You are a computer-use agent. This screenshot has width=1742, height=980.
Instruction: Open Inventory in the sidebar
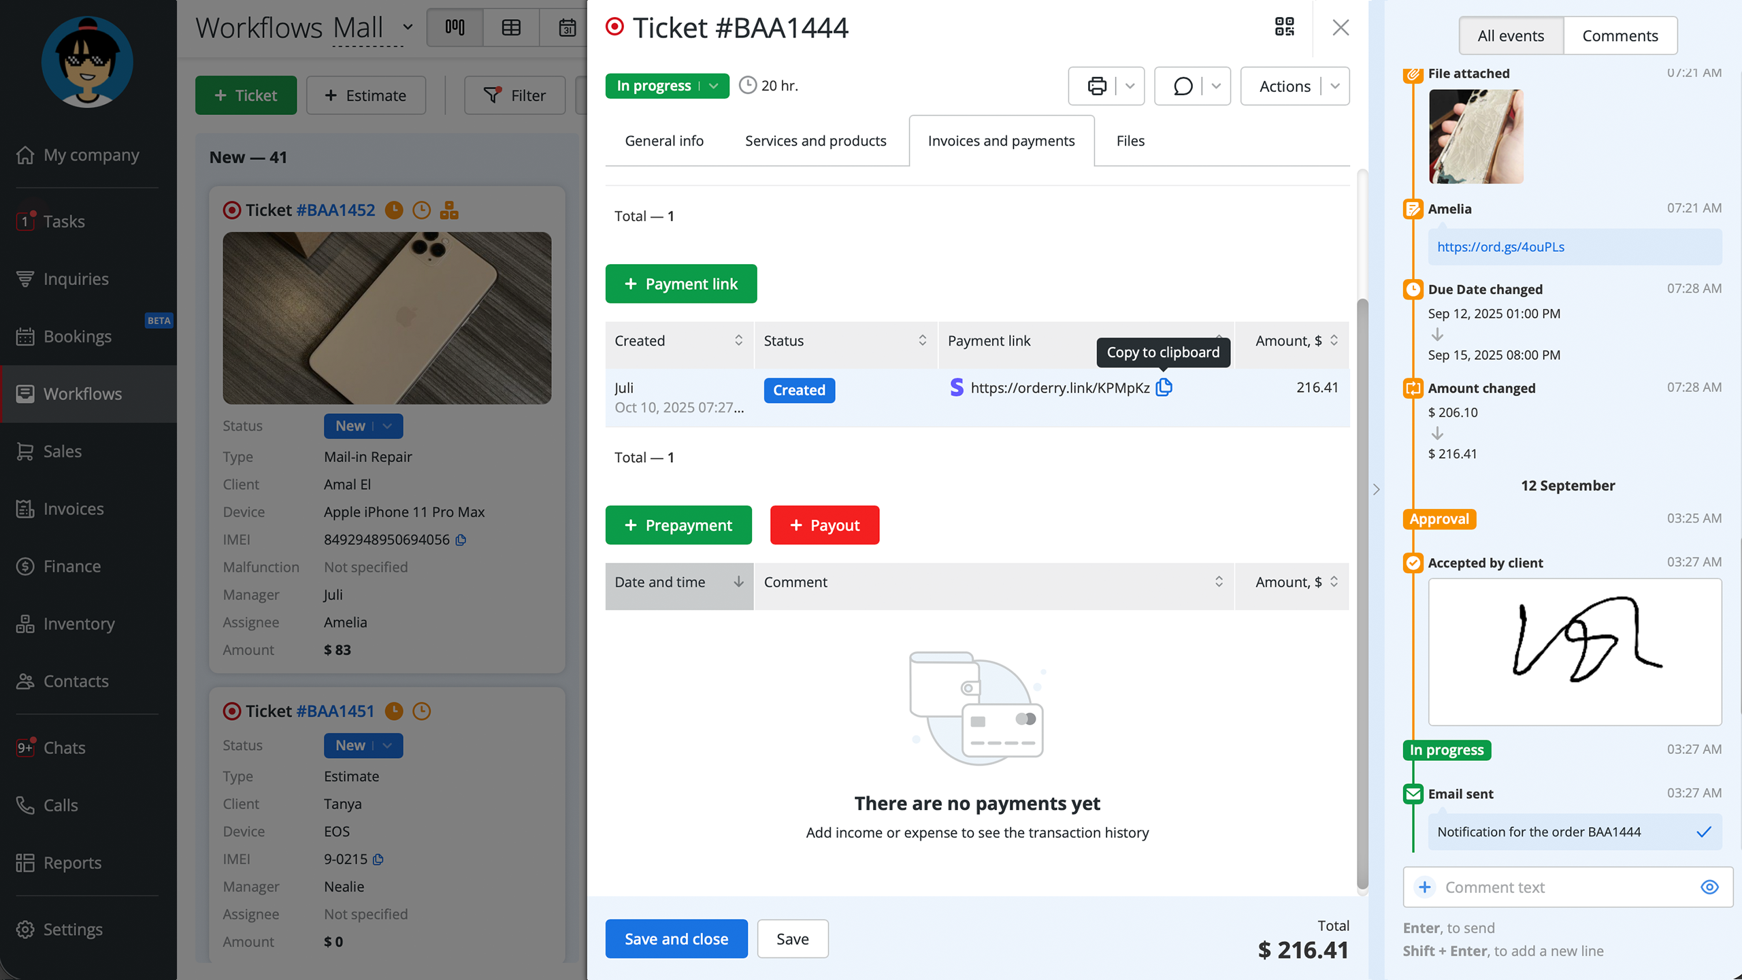pyautogui.click(x=79, y=623)
